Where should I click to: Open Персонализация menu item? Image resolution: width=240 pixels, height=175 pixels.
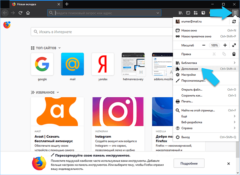pyautogui.click(x=206, y=80)
